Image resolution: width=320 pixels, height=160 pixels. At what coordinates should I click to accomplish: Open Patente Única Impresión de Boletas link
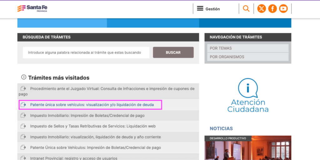tap(96, 147)
